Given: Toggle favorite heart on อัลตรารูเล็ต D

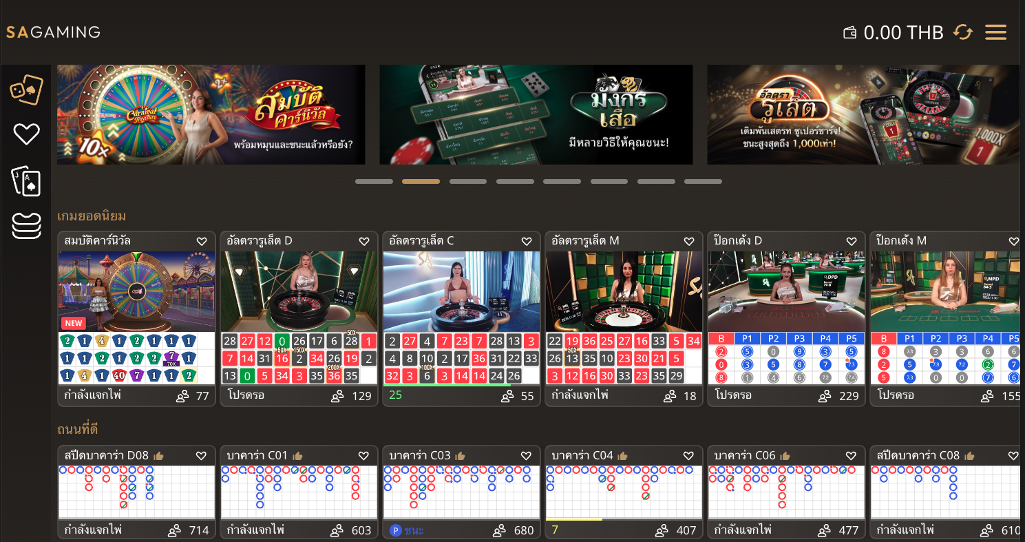Looking at the screenshot, I should click(x=364, y=242).
